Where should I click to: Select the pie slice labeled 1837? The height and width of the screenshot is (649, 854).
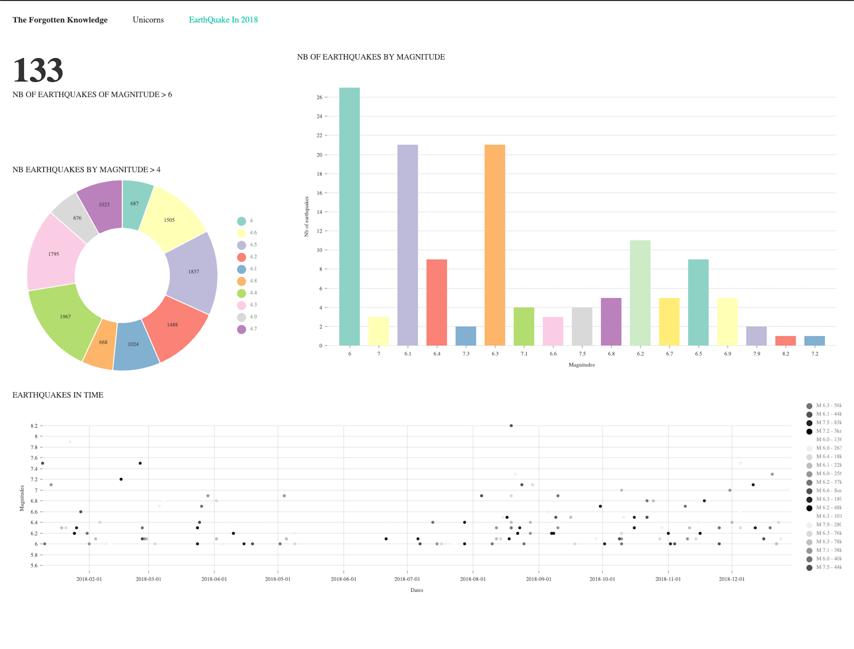(194, 272)
